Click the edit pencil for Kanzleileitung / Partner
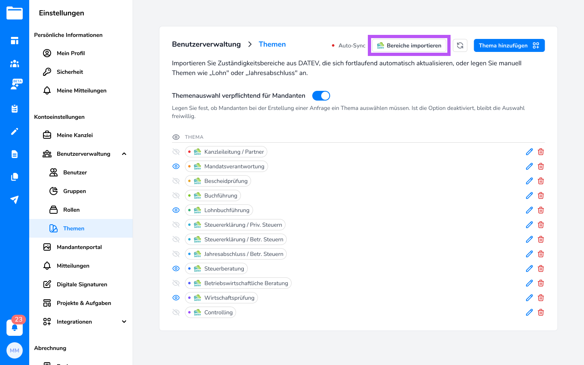 529,152
